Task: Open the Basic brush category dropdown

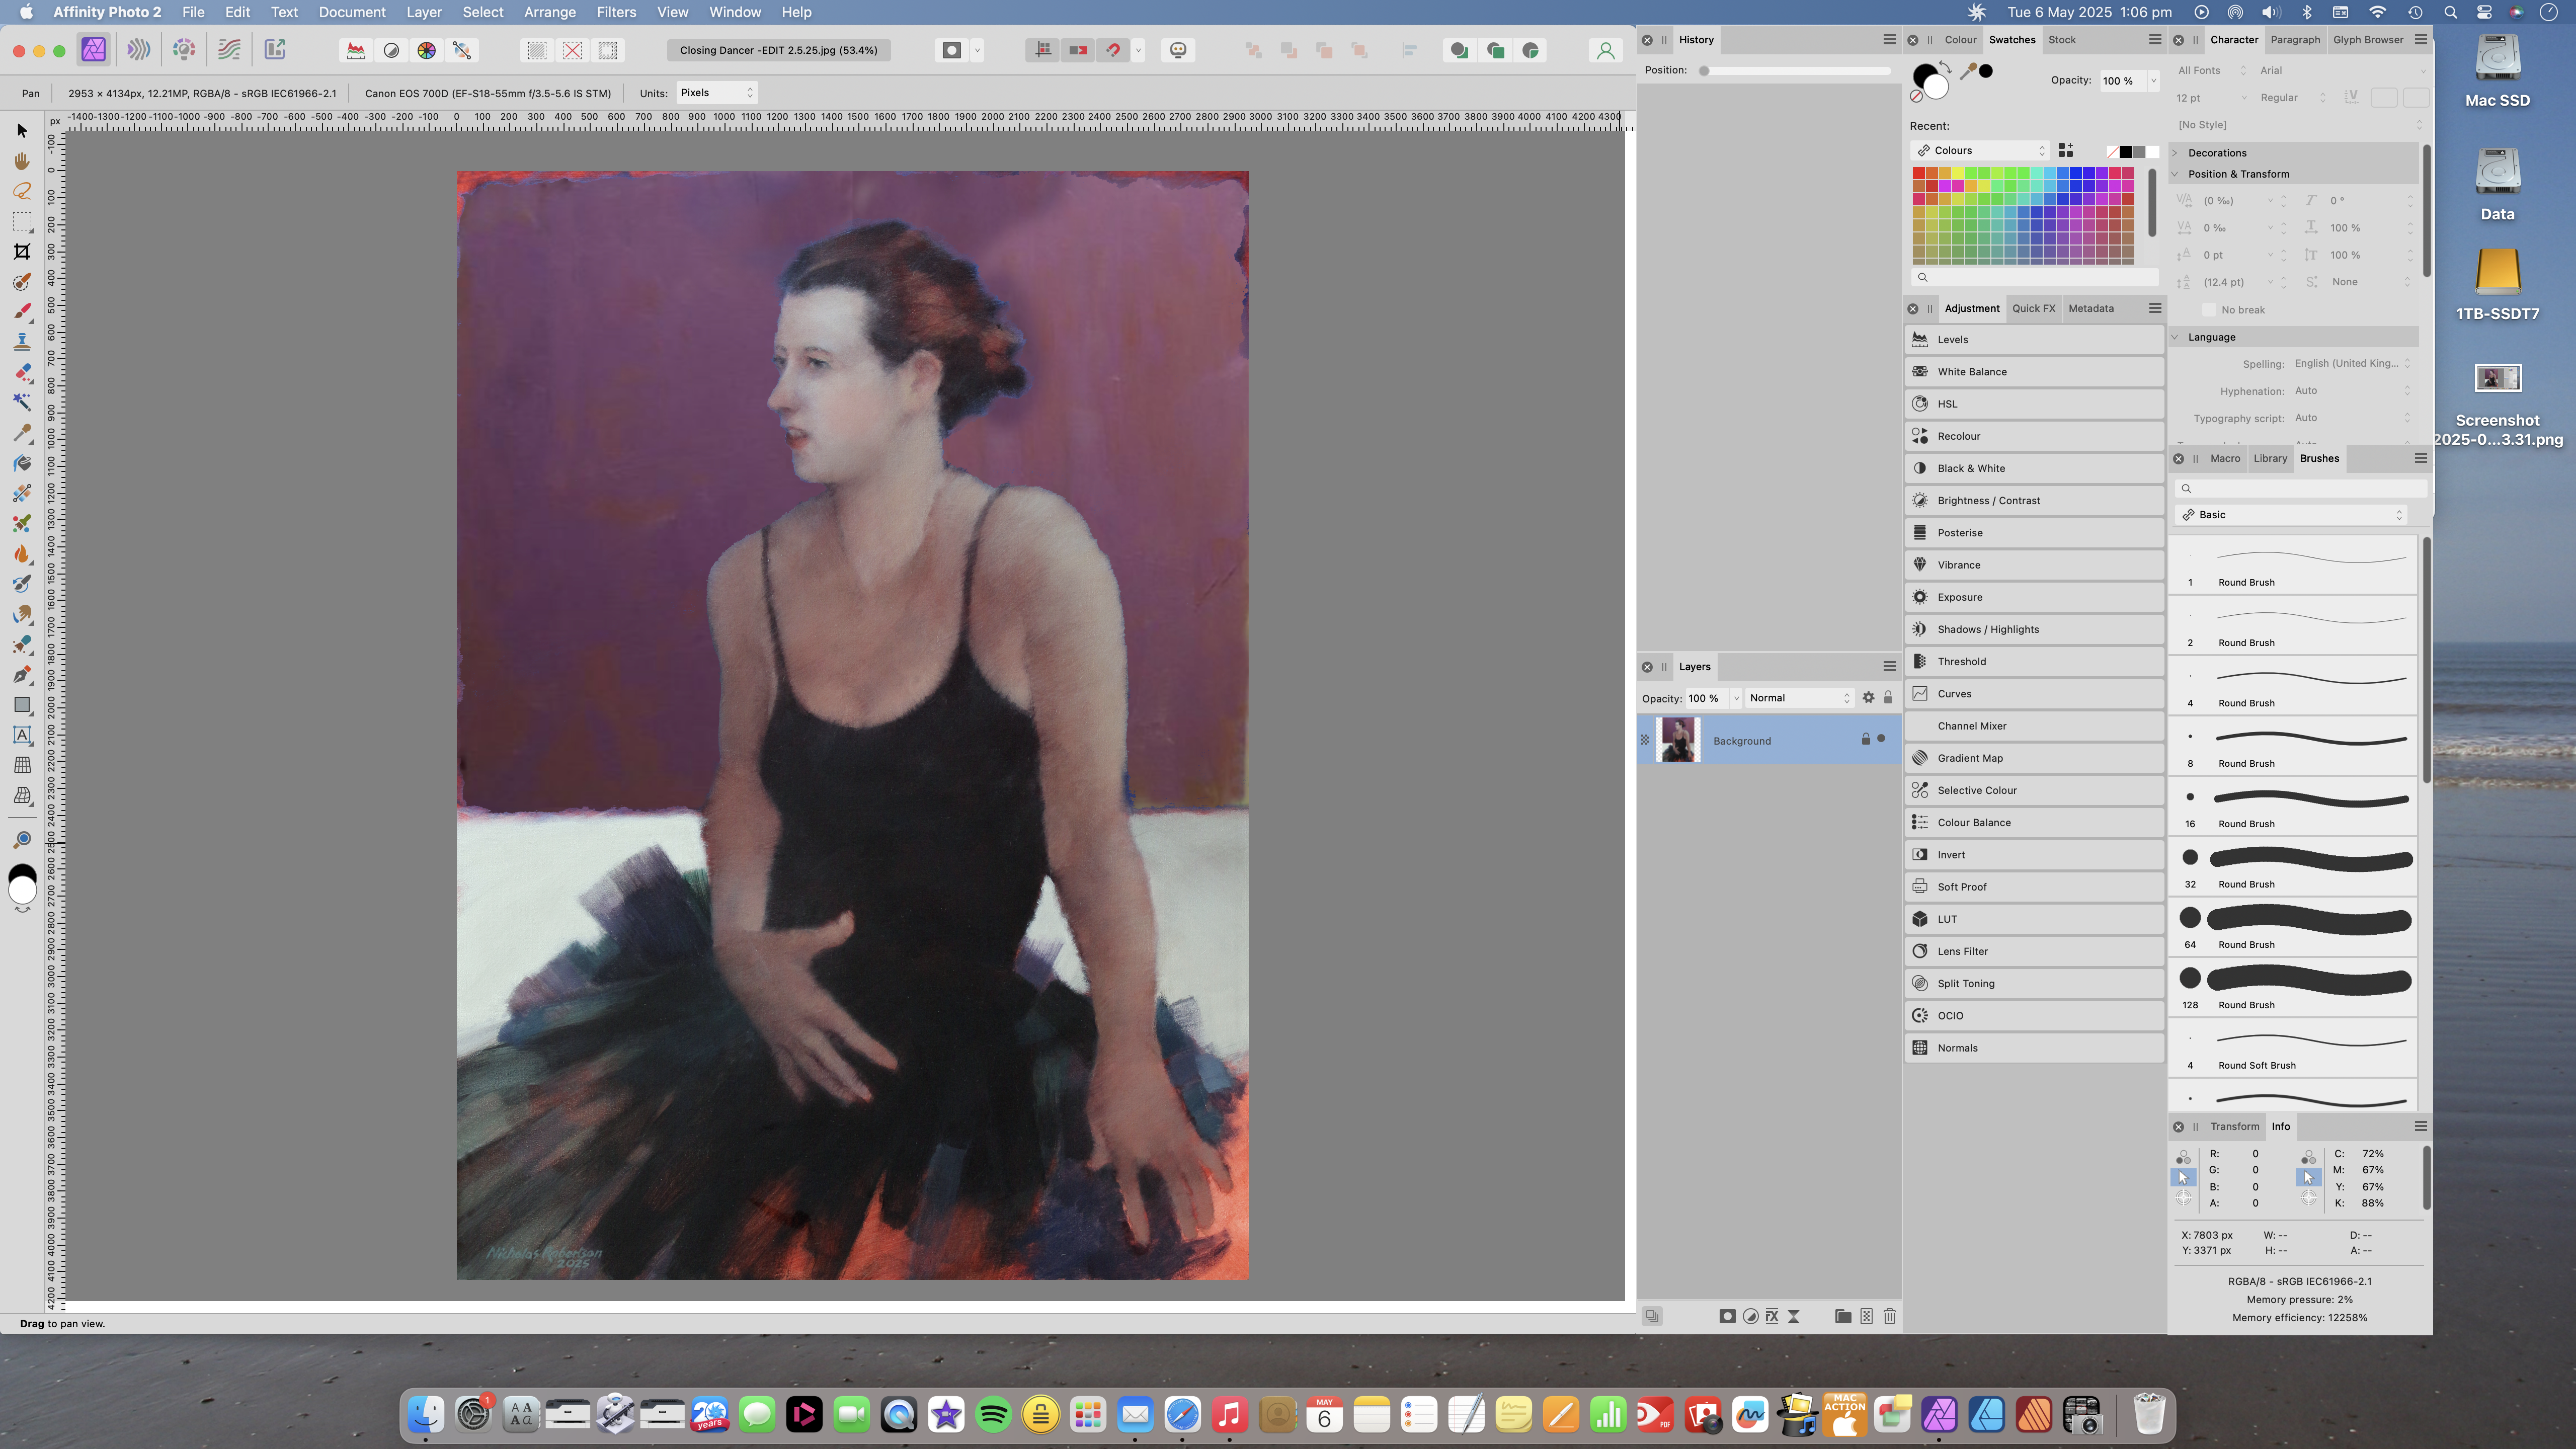Action: (x=2291, y=515)
